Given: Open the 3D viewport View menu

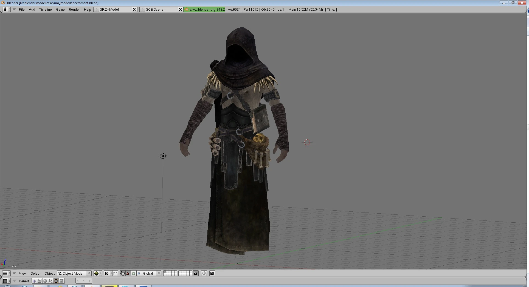Looking at the screenshot, I should pyautogui.click(x=23, y=273).
